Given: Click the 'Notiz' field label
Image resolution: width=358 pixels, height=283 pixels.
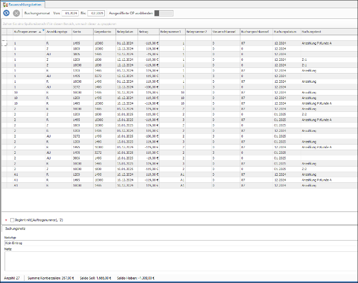Looking at the screenshot, I should 8,249.
